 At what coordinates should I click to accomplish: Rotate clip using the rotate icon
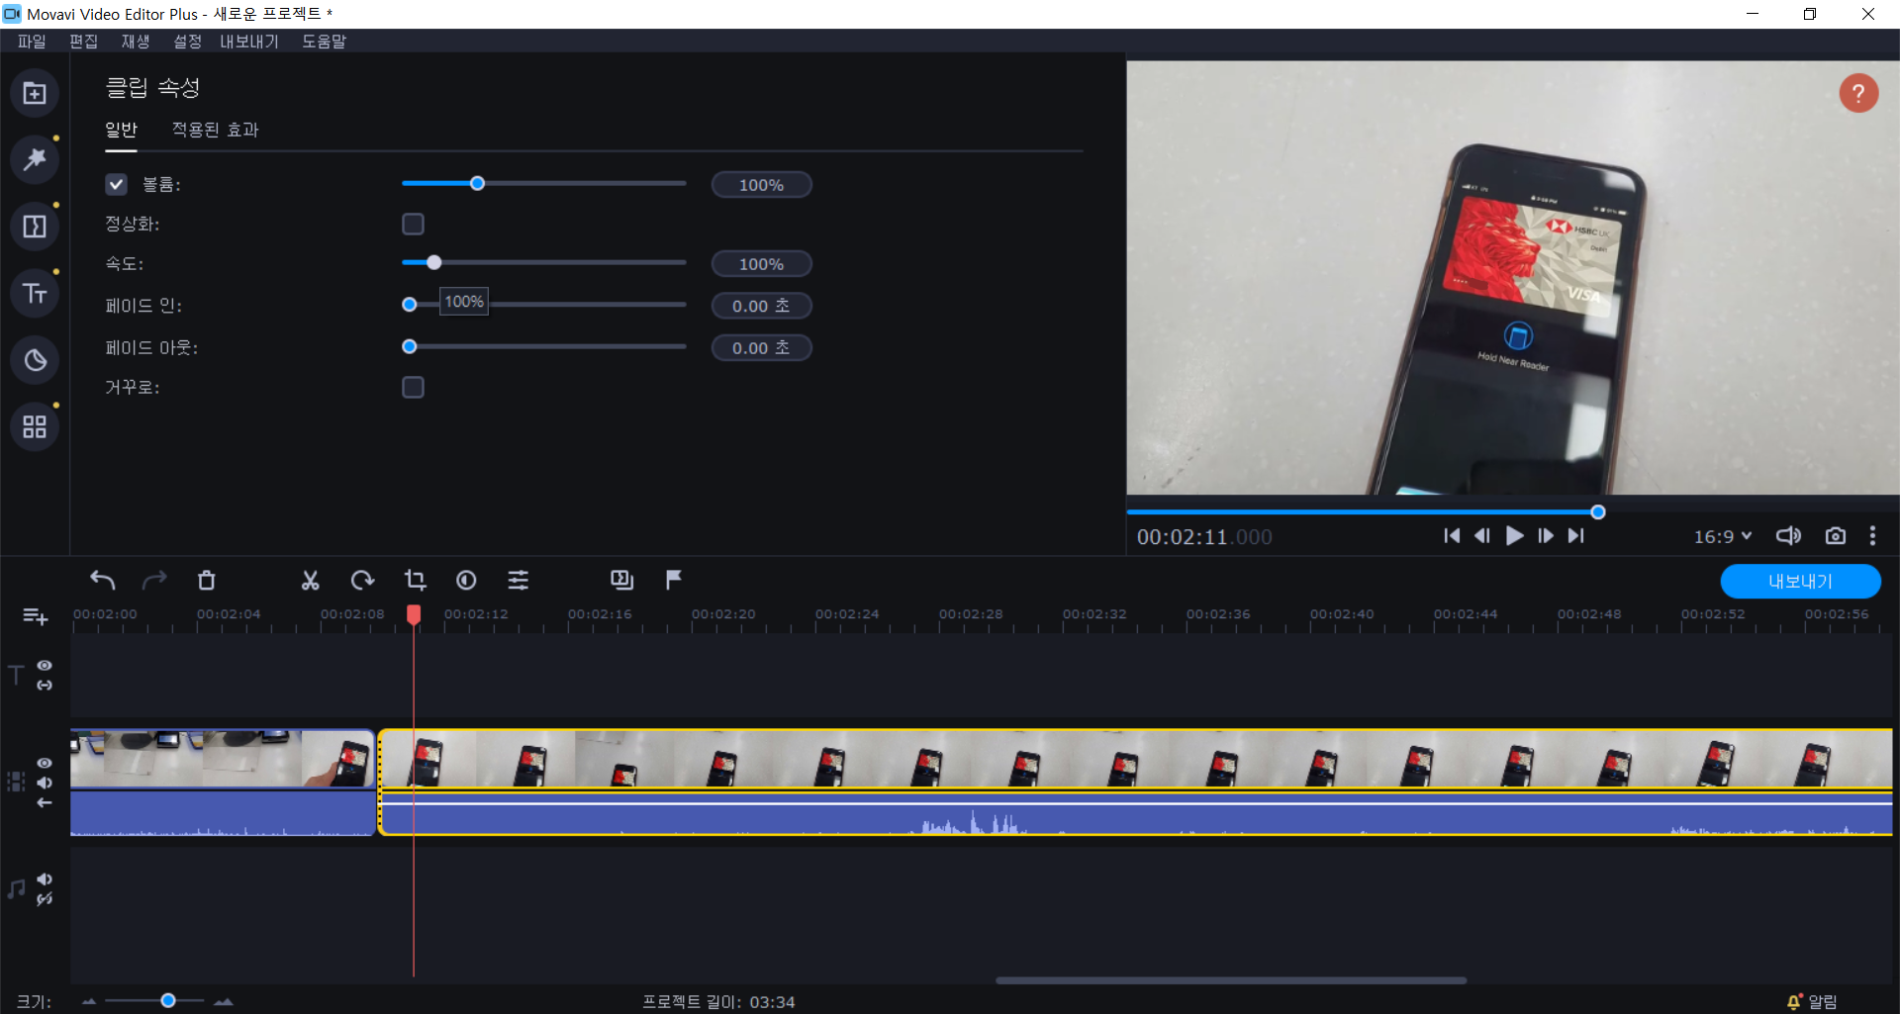click(362, 580)
